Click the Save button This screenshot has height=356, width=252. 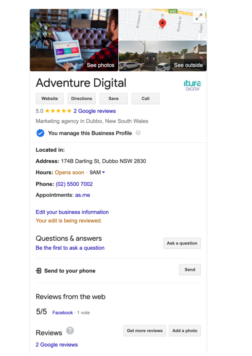pyautogui.click(x=113, y=98)
